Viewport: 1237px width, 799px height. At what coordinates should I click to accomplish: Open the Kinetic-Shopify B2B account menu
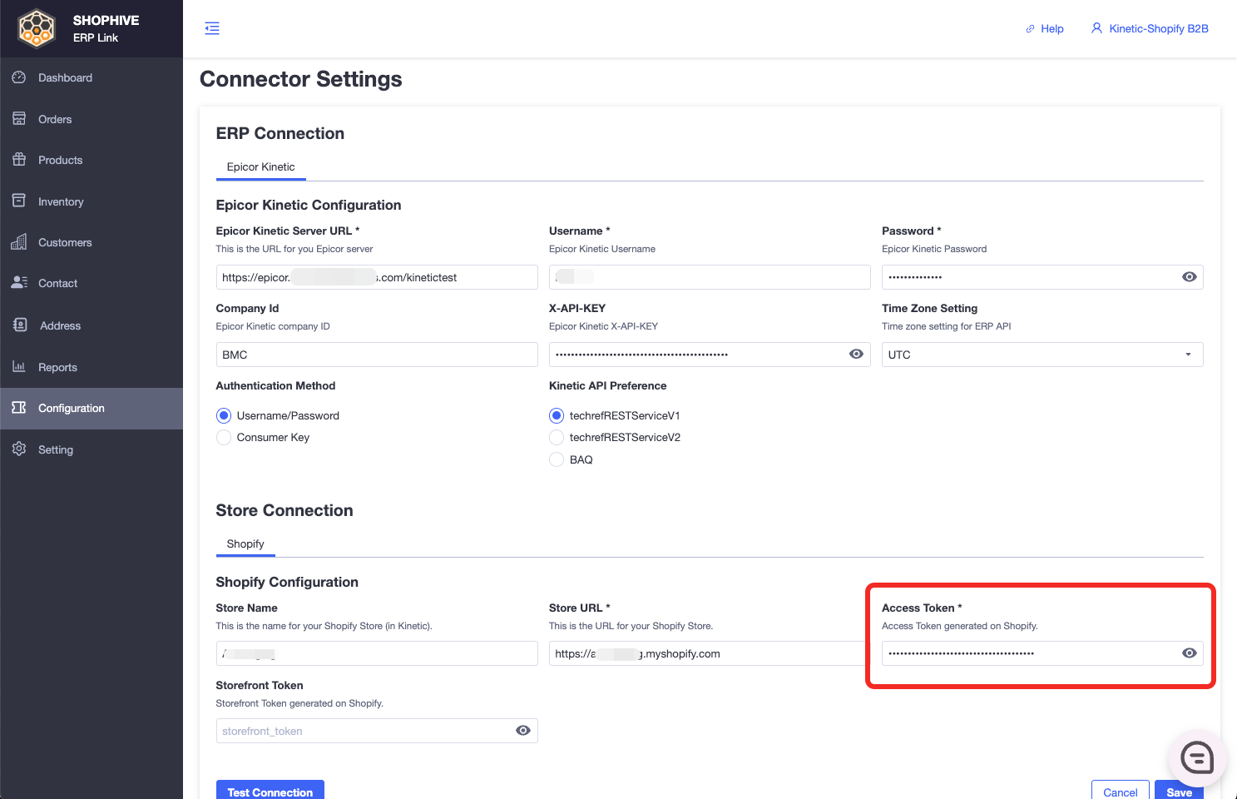click(1150, 28)
